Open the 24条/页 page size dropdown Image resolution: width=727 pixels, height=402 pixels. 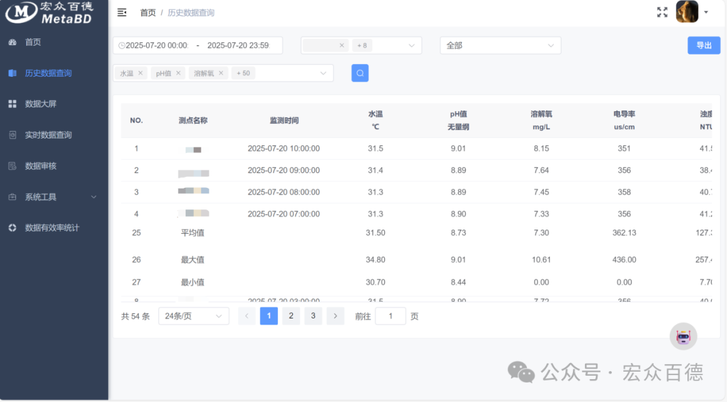pos(193,316)
